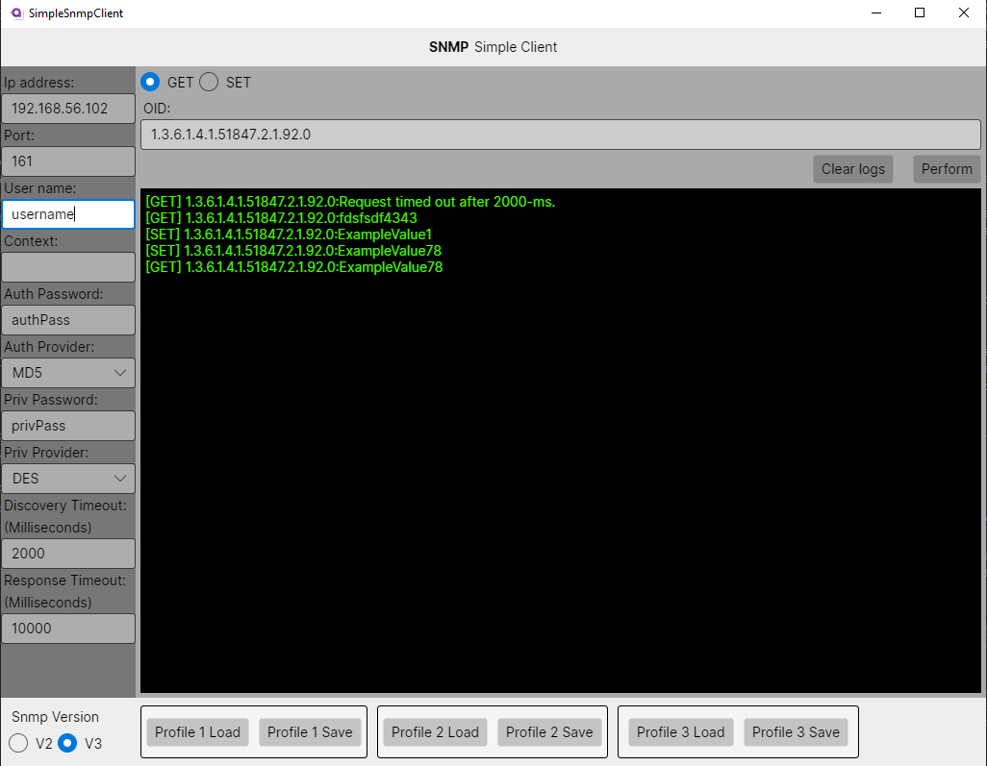Save Profile 1
987x766 pixels.
tap(310, 732)
